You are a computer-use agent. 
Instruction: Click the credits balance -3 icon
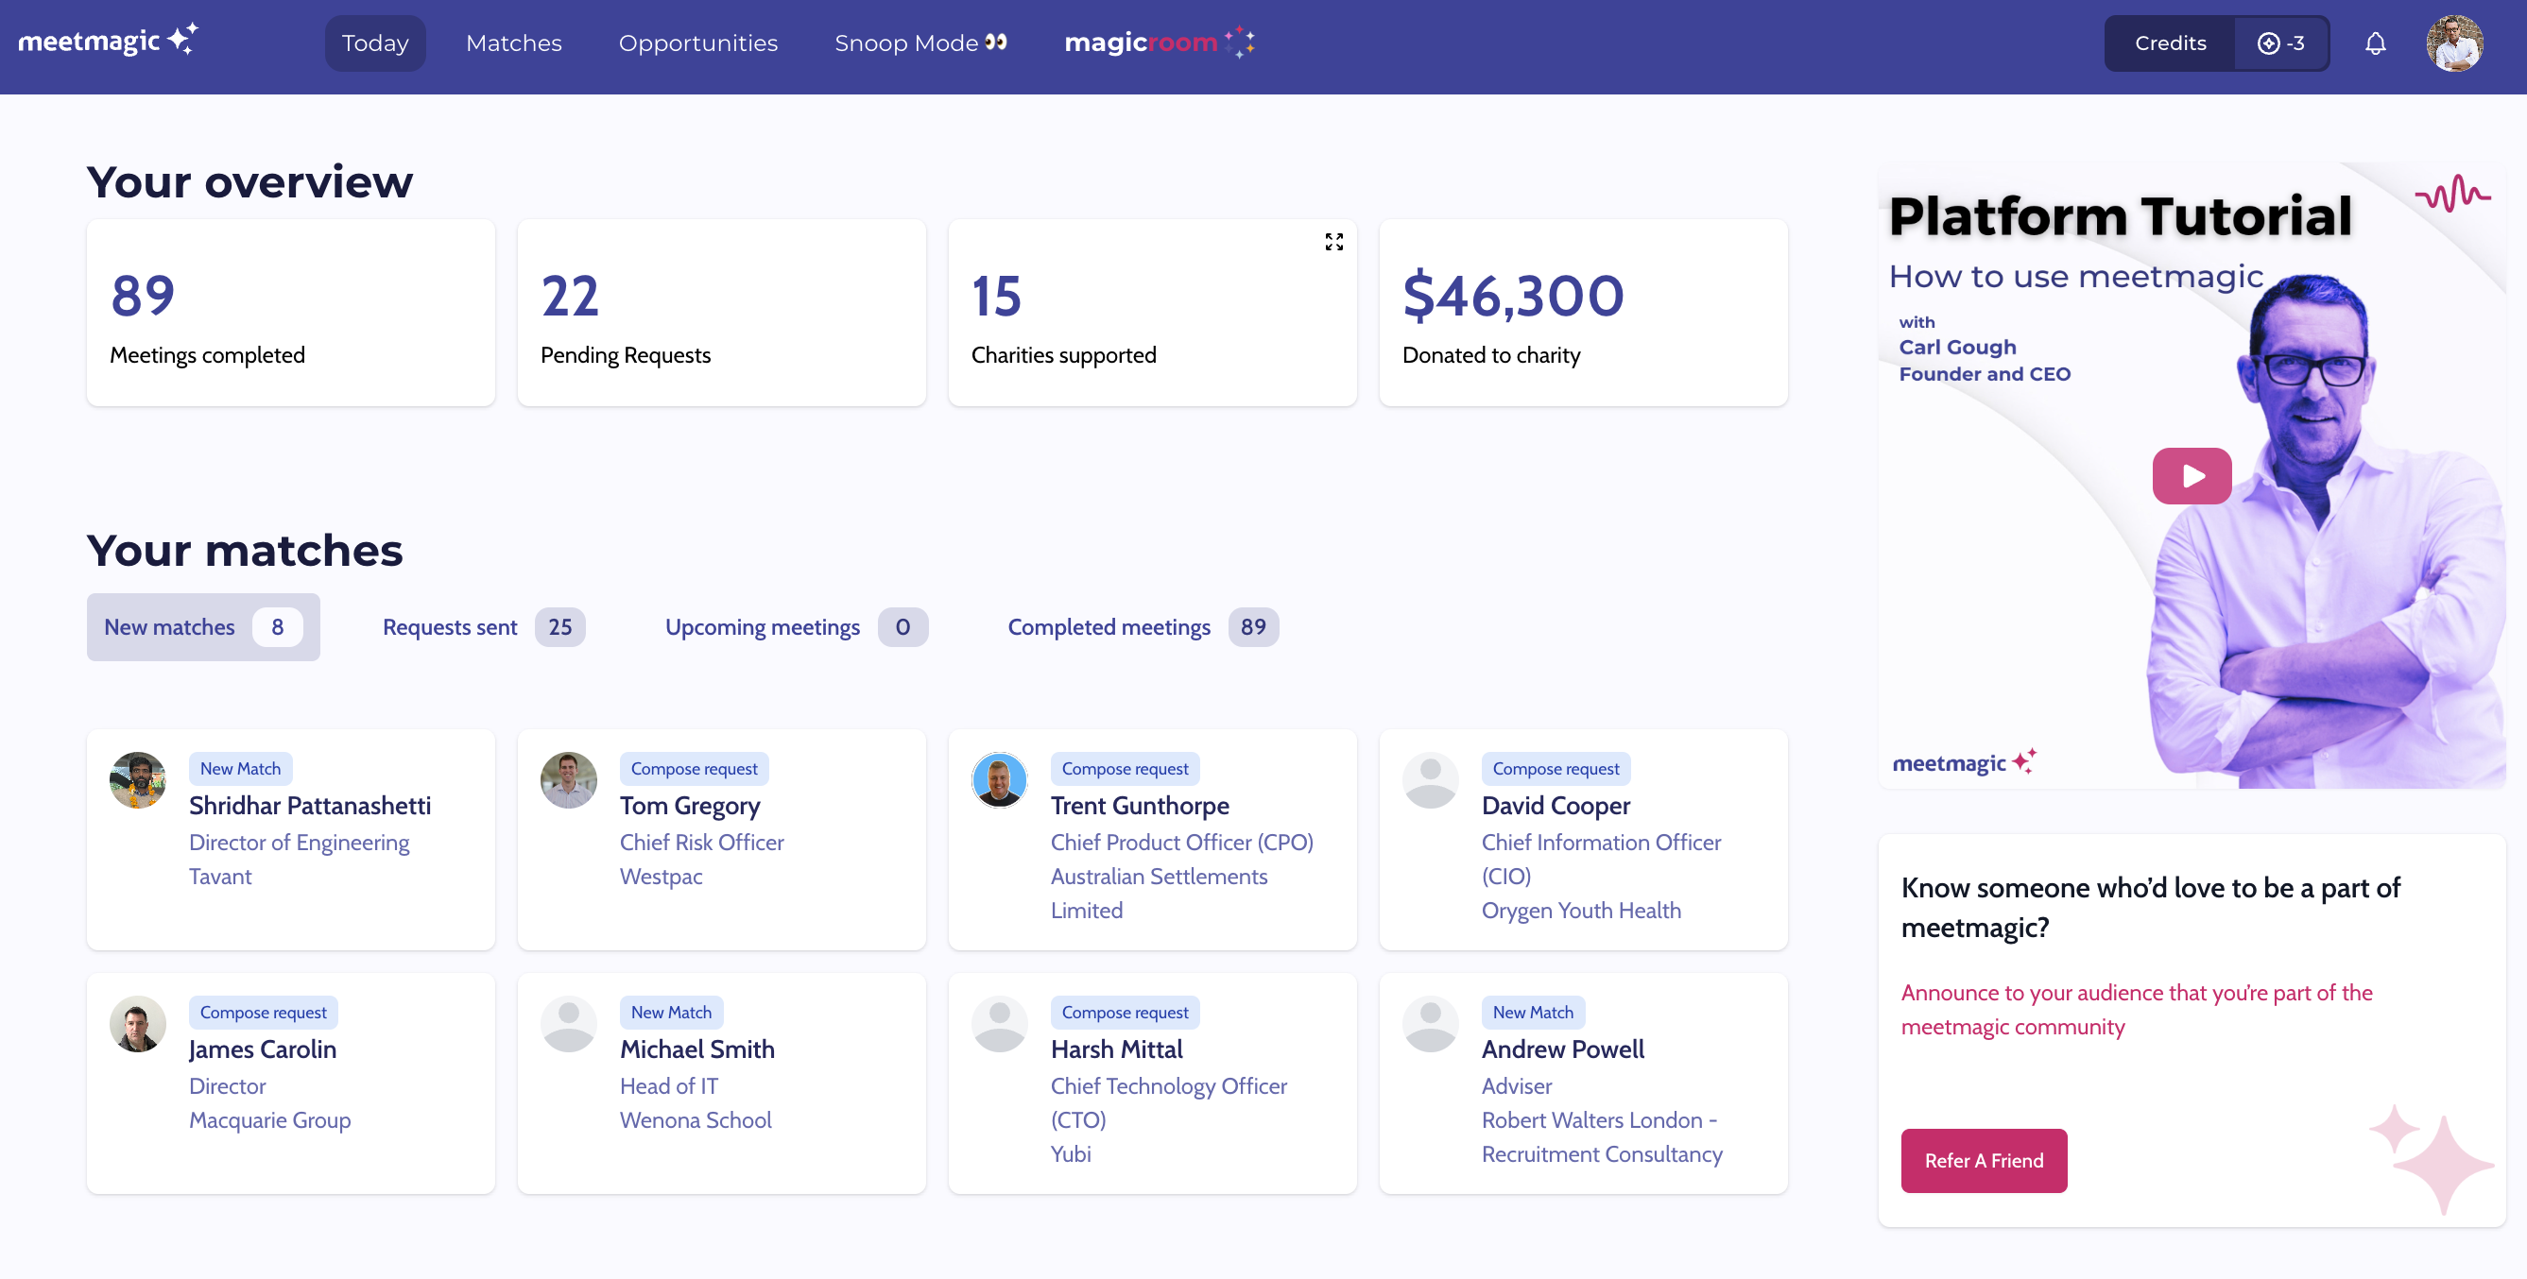(x=2280, y=43)
